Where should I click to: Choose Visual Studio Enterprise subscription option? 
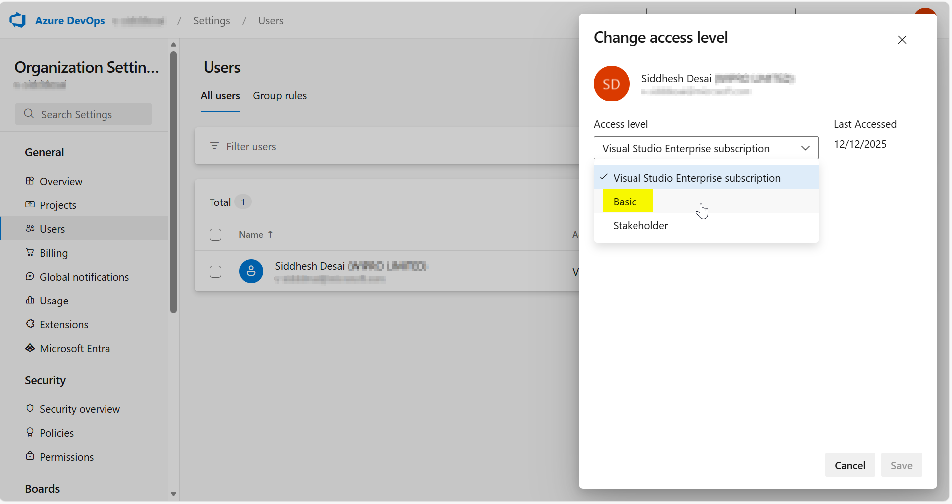[x=706, y=178]
